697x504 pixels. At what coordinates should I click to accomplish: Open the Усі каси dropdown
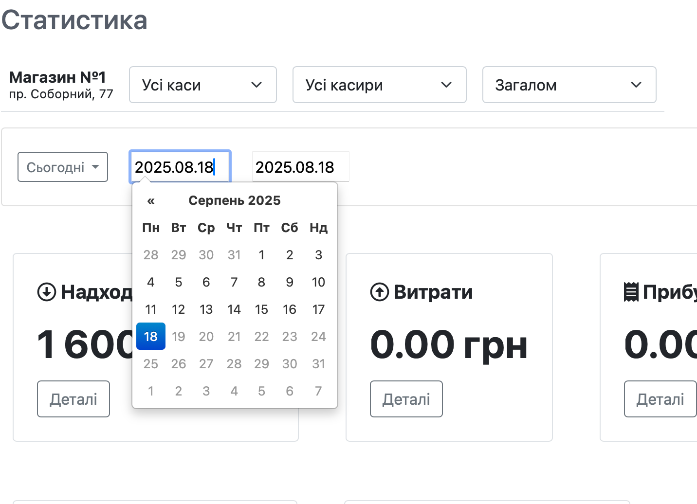point(202,85)
